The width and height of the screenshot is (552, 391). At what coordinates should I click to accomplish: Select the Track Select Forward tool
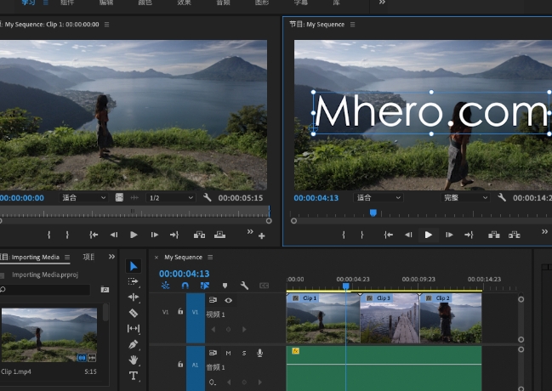(133, 281)
